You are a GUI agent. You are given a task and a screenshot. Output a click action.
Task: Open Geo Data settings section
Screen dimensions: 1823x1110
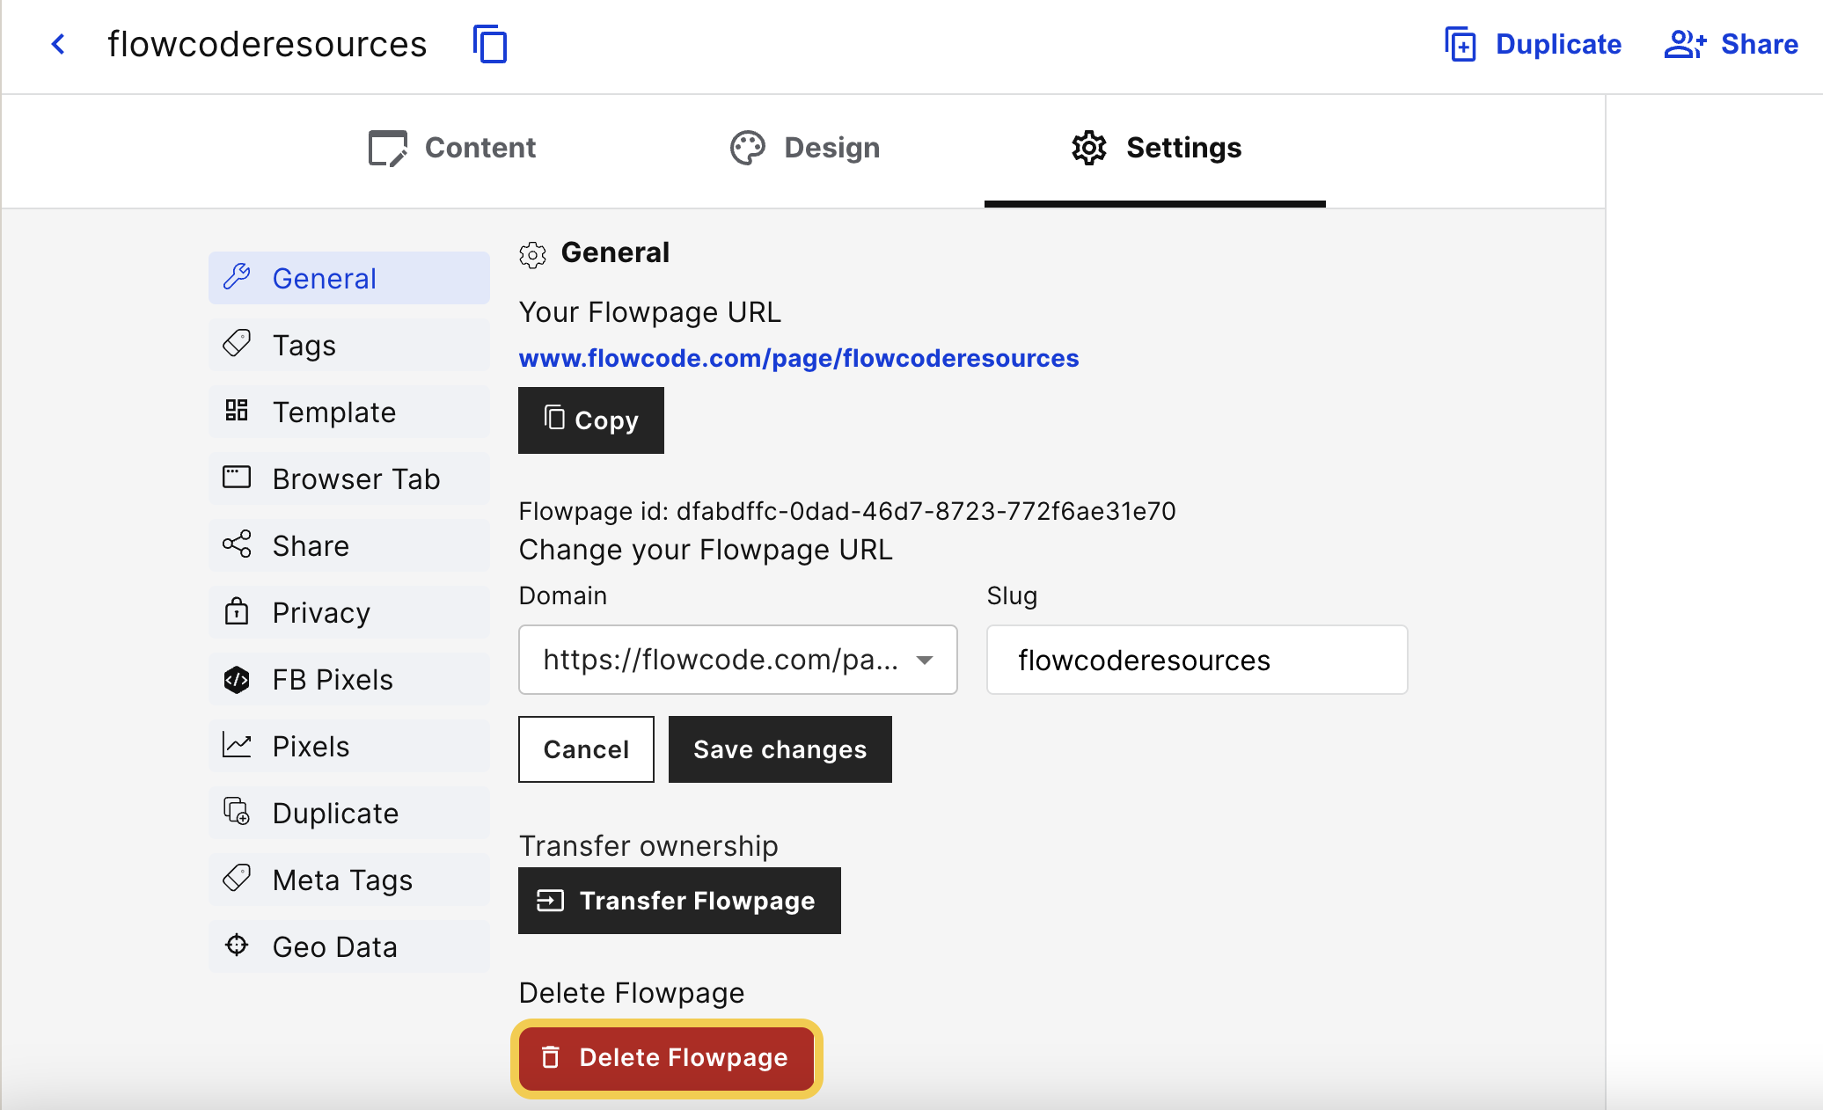click(349, 946)
